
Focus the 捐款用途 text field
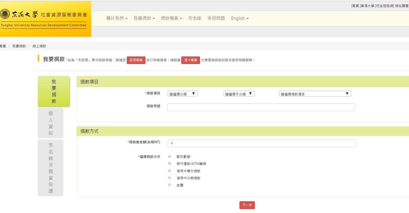(261, 107)
